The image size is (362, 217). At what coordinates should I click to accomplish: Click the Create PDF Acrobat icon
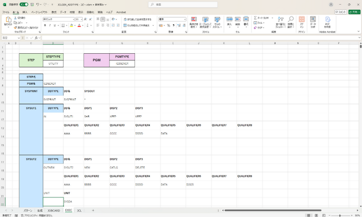(x=327, y=19)
